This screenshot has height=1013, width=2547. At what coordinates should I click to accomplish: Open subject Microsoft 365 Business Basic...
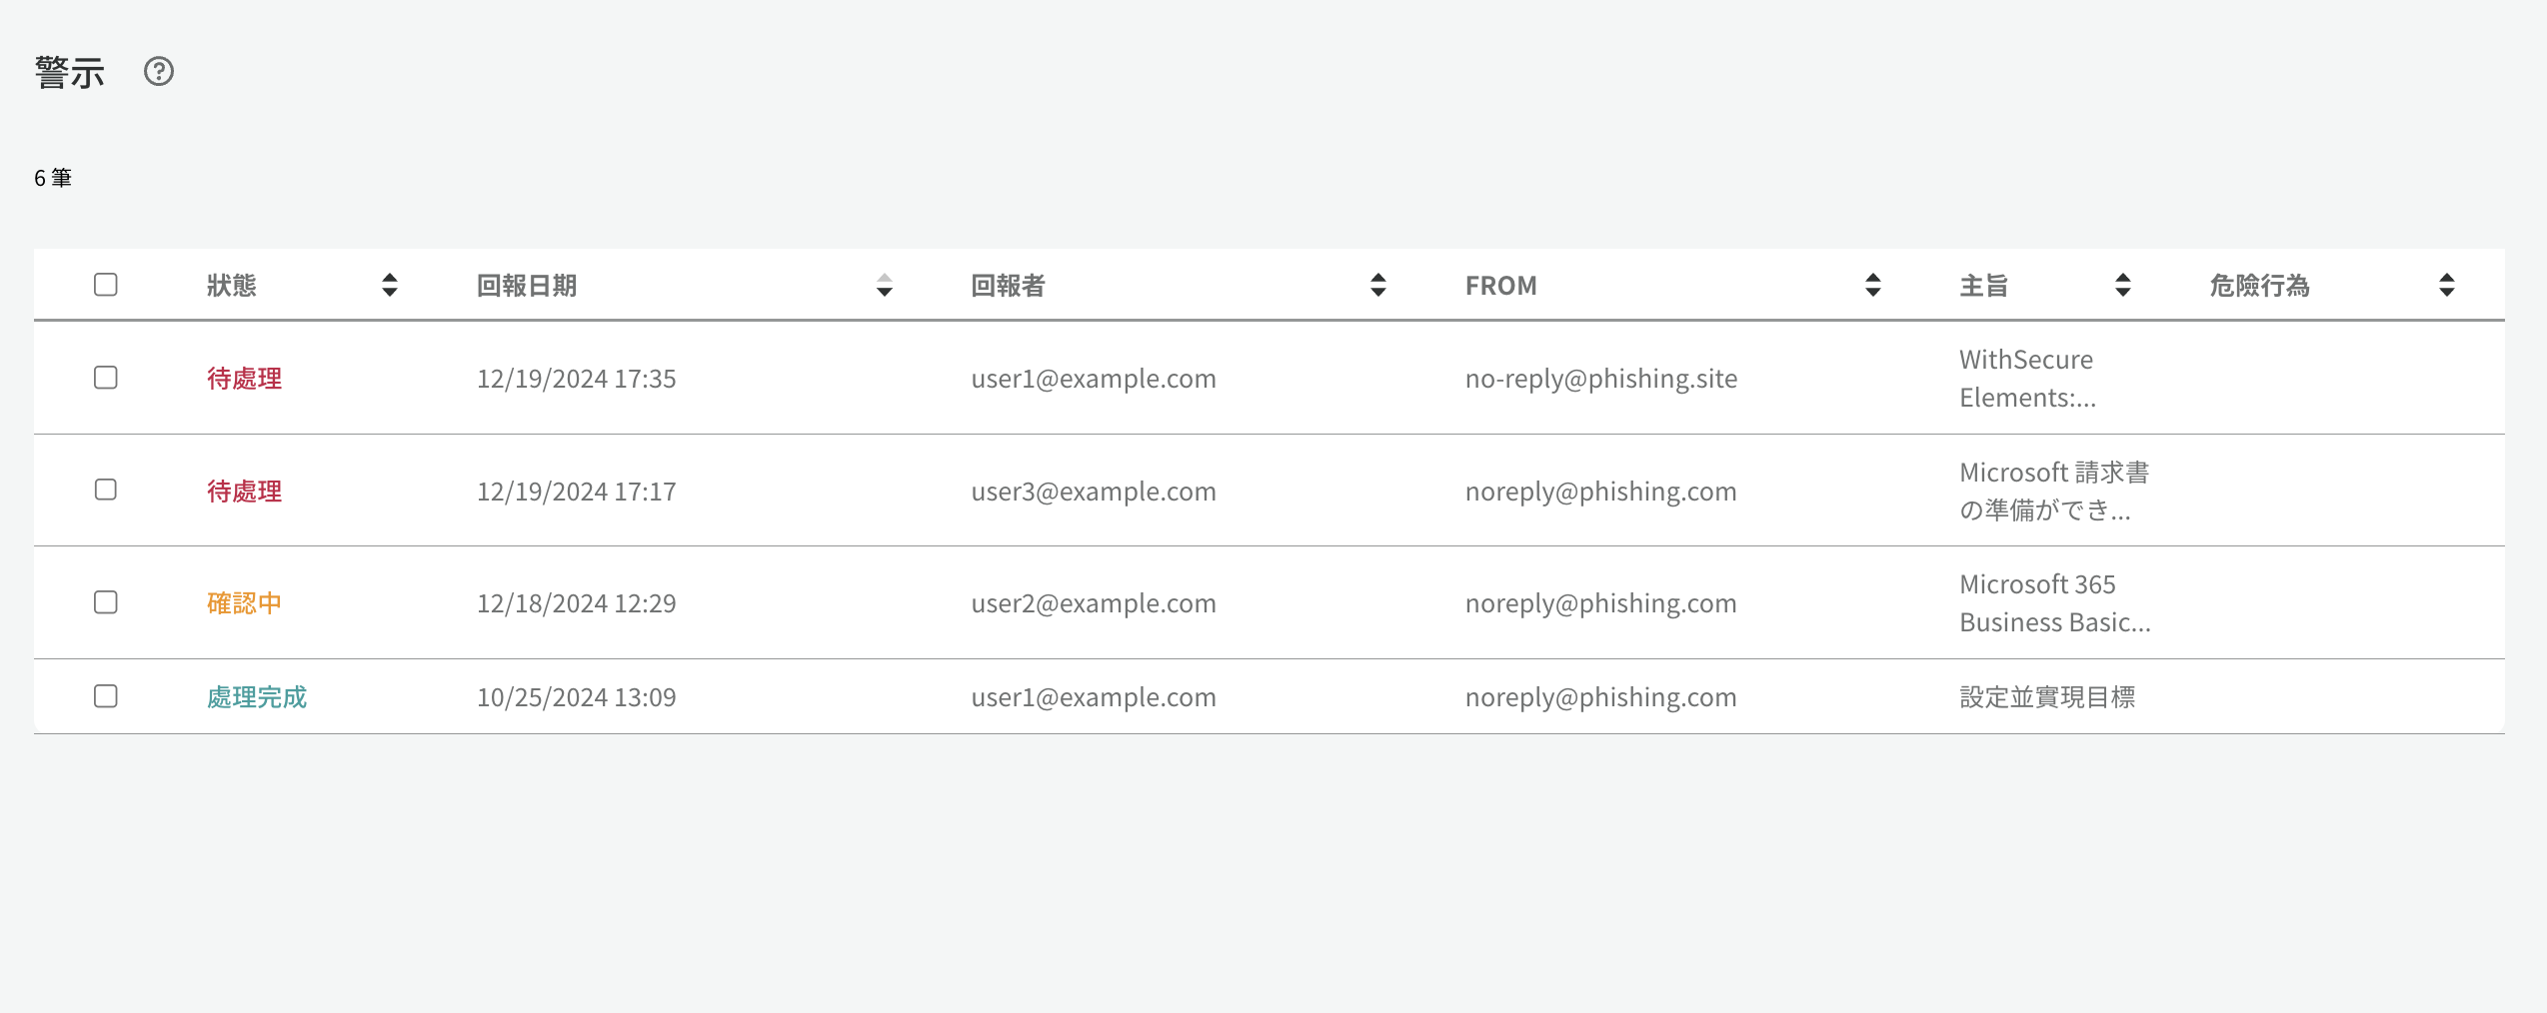[x=2055, y=603]
